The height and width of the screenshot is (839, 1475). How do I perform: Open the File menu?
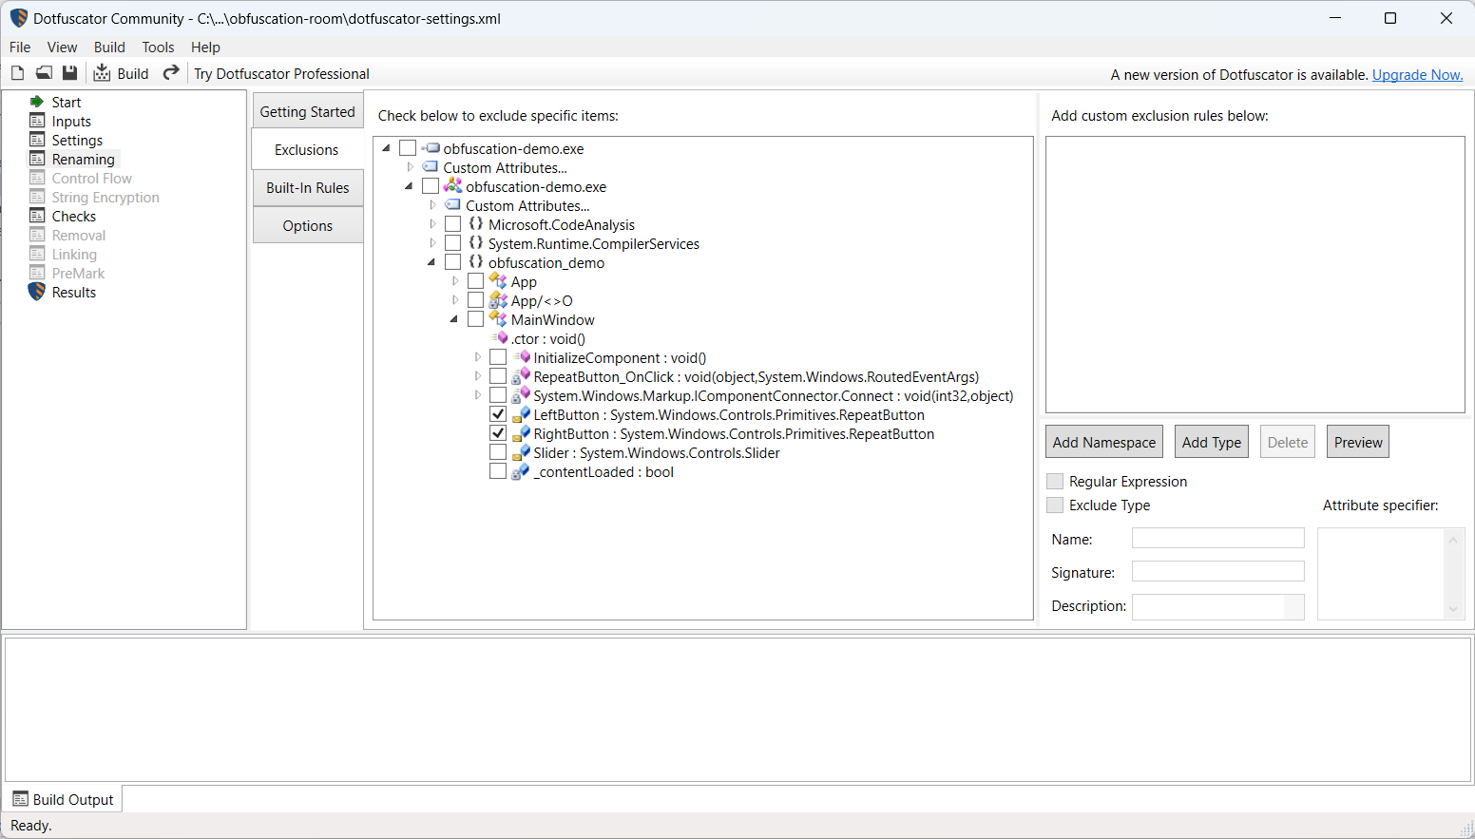pos(20,47)
